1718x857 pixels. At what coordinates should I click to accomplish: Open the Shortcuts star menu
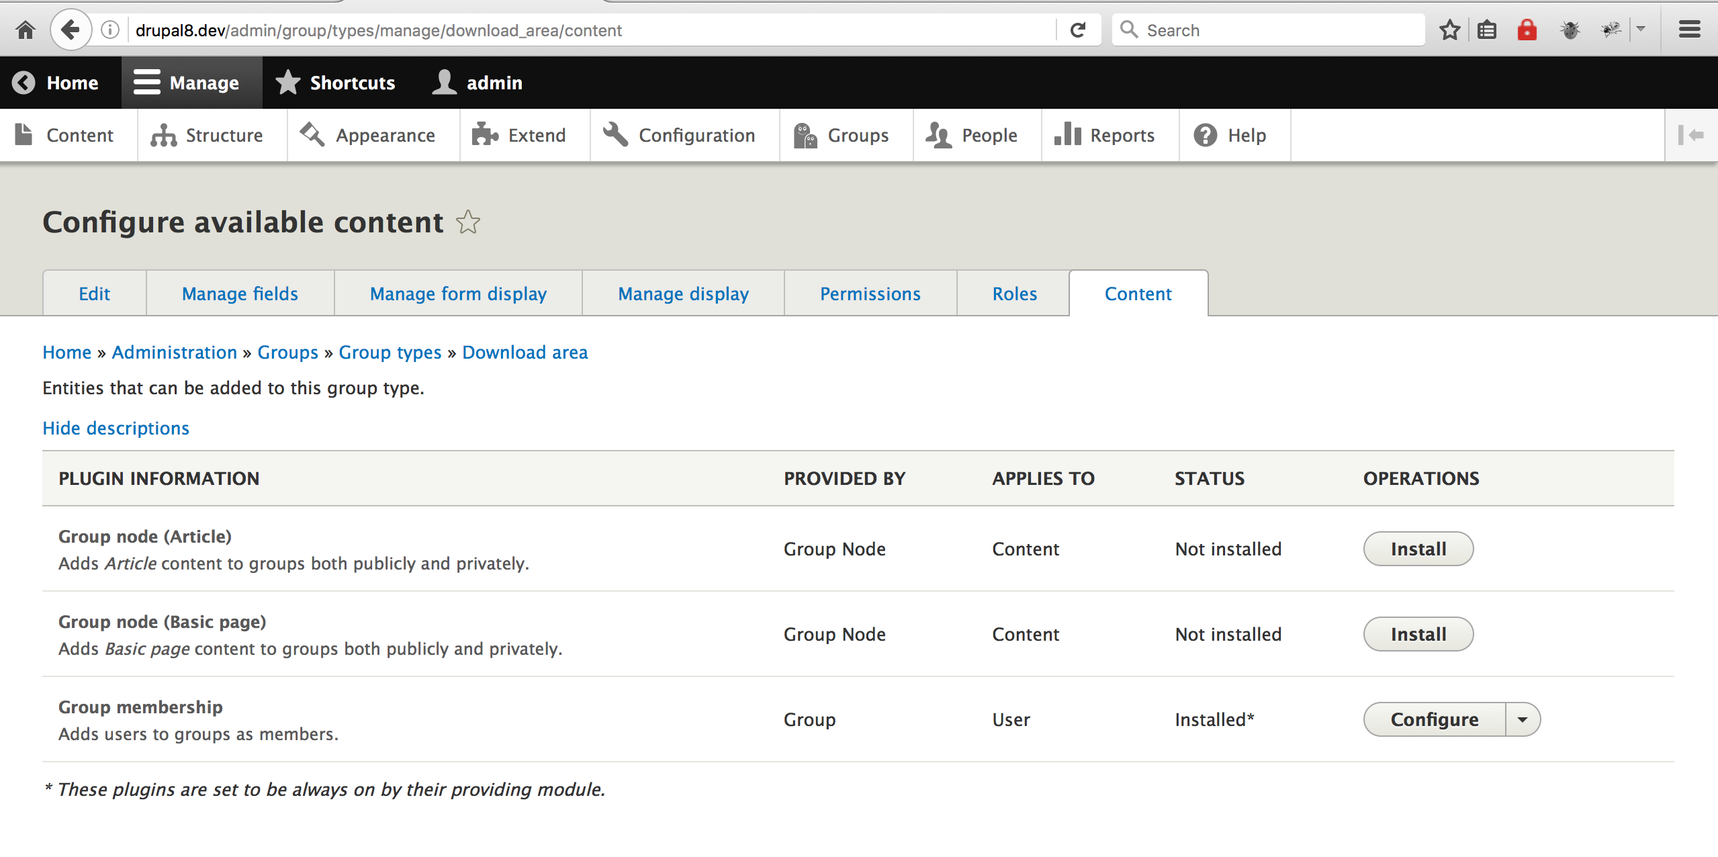coord(335,83)
